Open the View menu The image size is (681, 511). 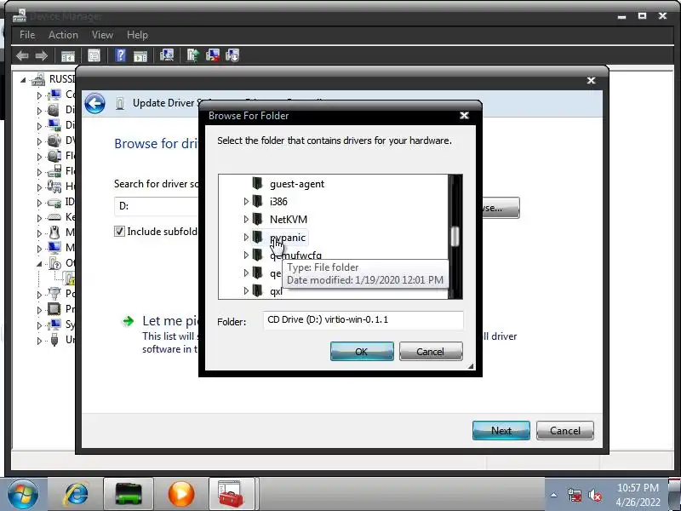pyautogui.click(x=102, y=35)
